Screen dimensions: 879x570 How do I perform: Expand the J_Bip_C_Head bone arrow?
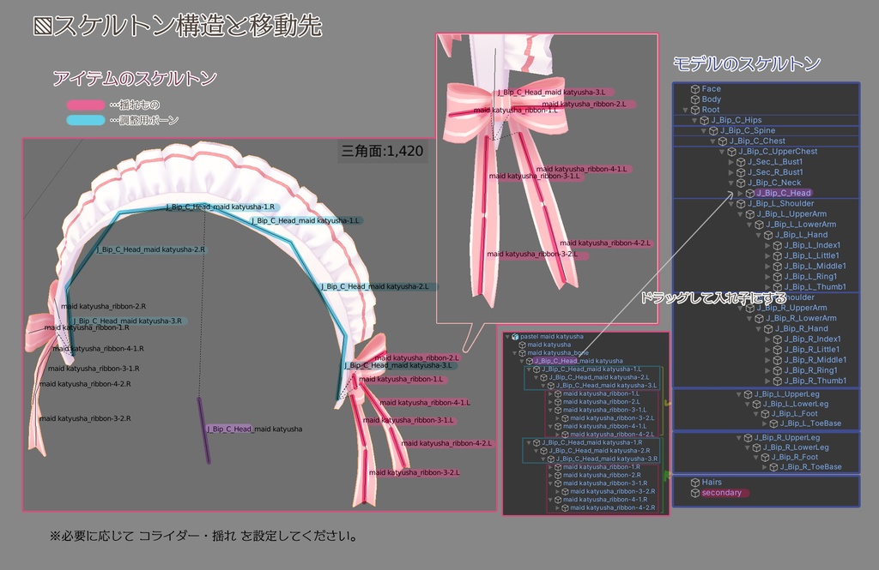click(x=740, y=194)
